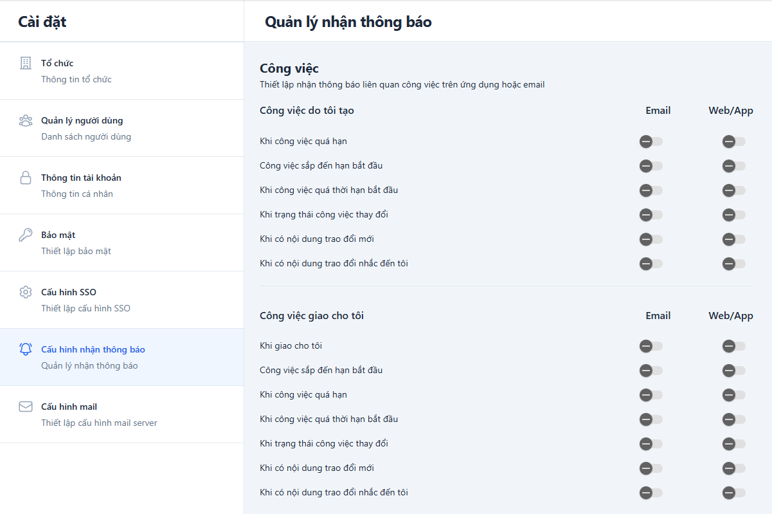Viewport: 772px width, 514px height.
Task: Toggle Web/App for 'Khi có nội dung trao đổi nhắc đến tôi' under Công việc giao cho tôi
Action: click(733, 493)
